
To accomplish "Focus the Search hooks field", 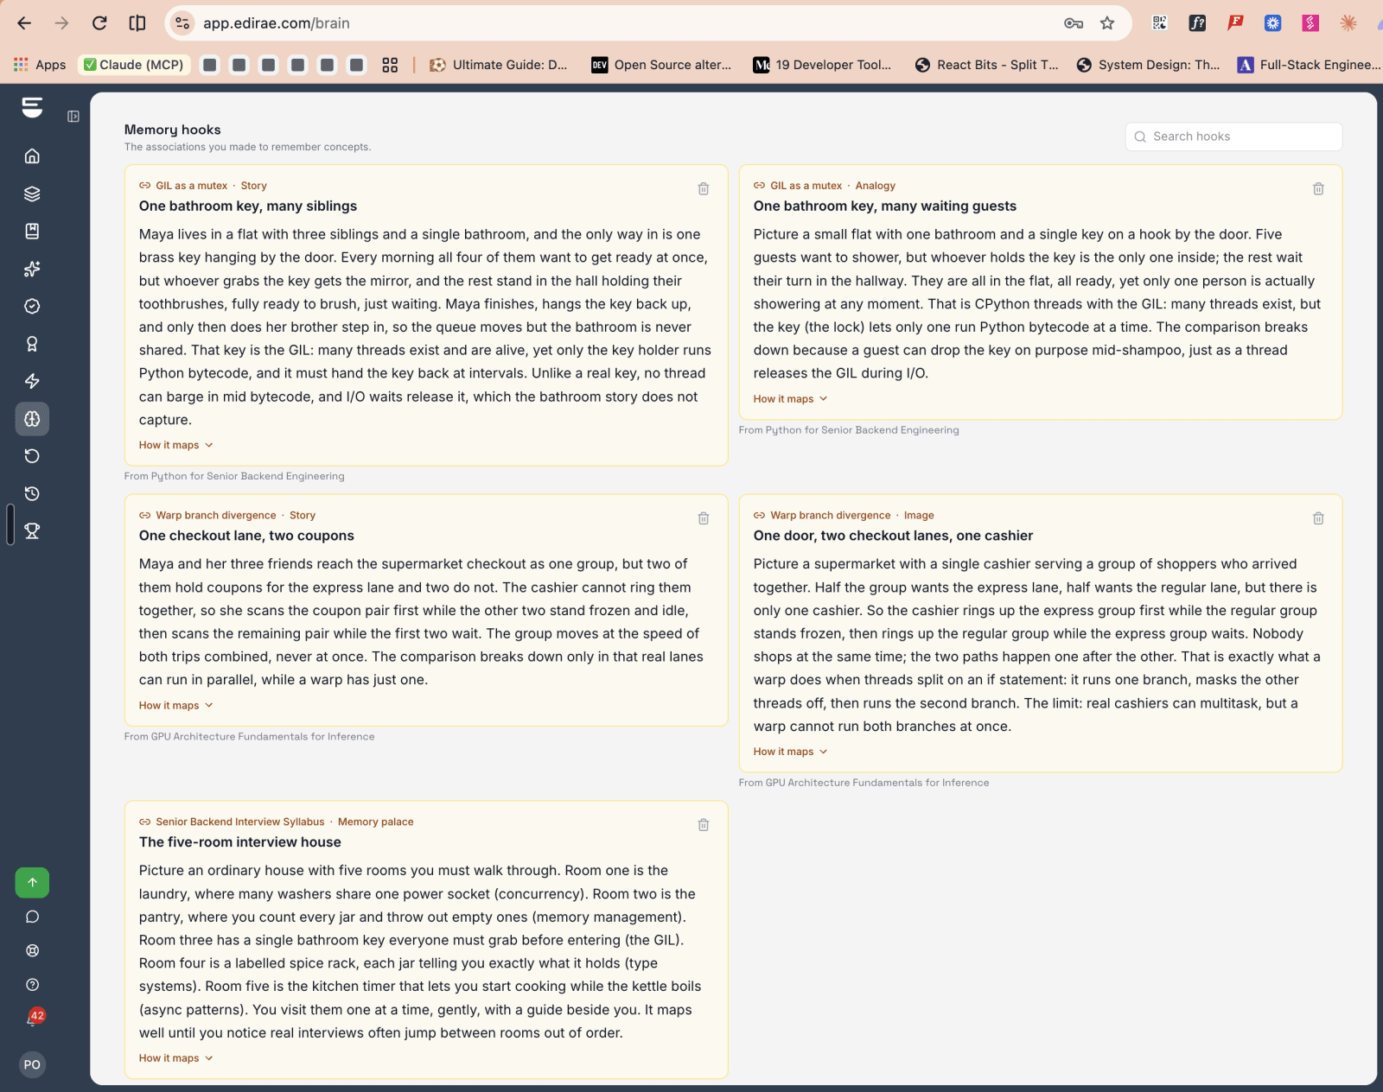I will (x=1233, y=136).
